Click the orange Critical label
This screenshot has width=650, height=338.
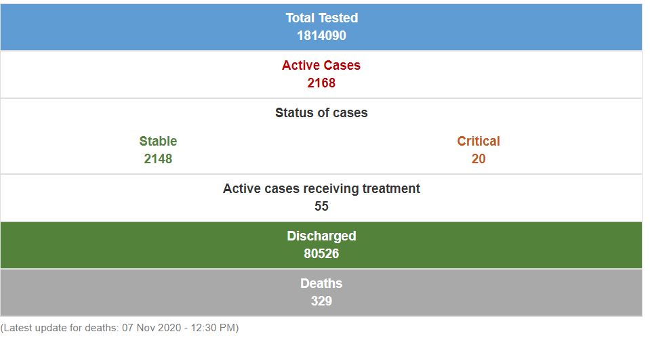click(479, 142)
